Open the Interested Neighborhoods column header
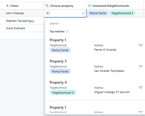Image resolution: width=145 pixels, height=116 pixels. click(x=115, y=6)
